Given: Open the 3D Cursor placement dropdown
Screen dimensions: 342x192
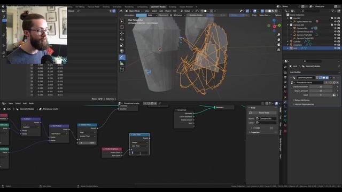Looking at the screenshot, I should pos(177,15).
